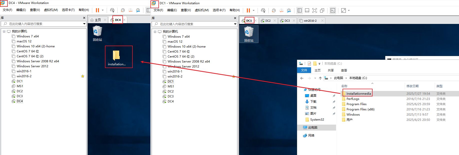Image resolution: width=459 pixels, height=155 pixels.
Task: Take snapshot icon in DC4 window toolbar
Action: tap(123, 10)
